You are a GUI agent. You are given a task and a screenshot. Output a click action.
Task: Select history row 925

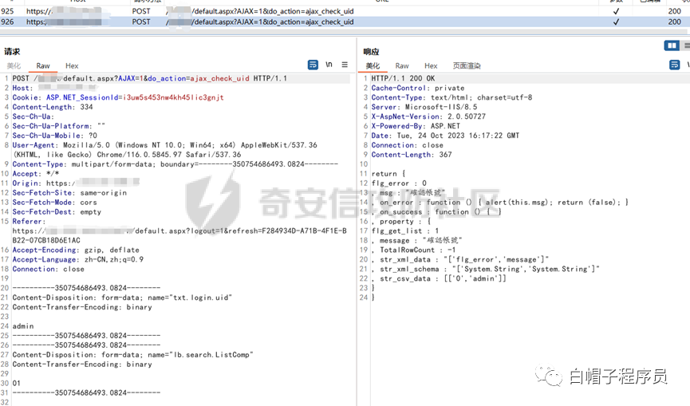point(345,11)
